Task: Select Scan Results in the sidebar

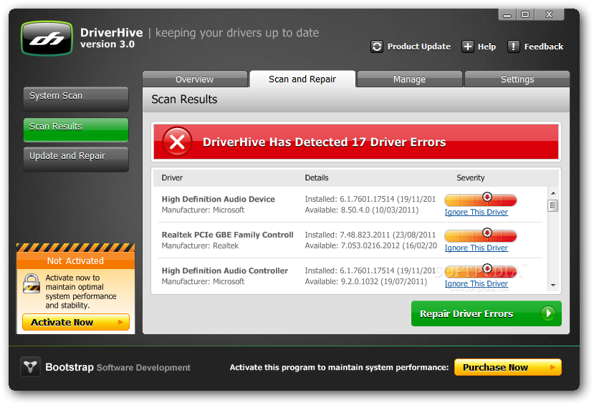Action: click(76, 130)
